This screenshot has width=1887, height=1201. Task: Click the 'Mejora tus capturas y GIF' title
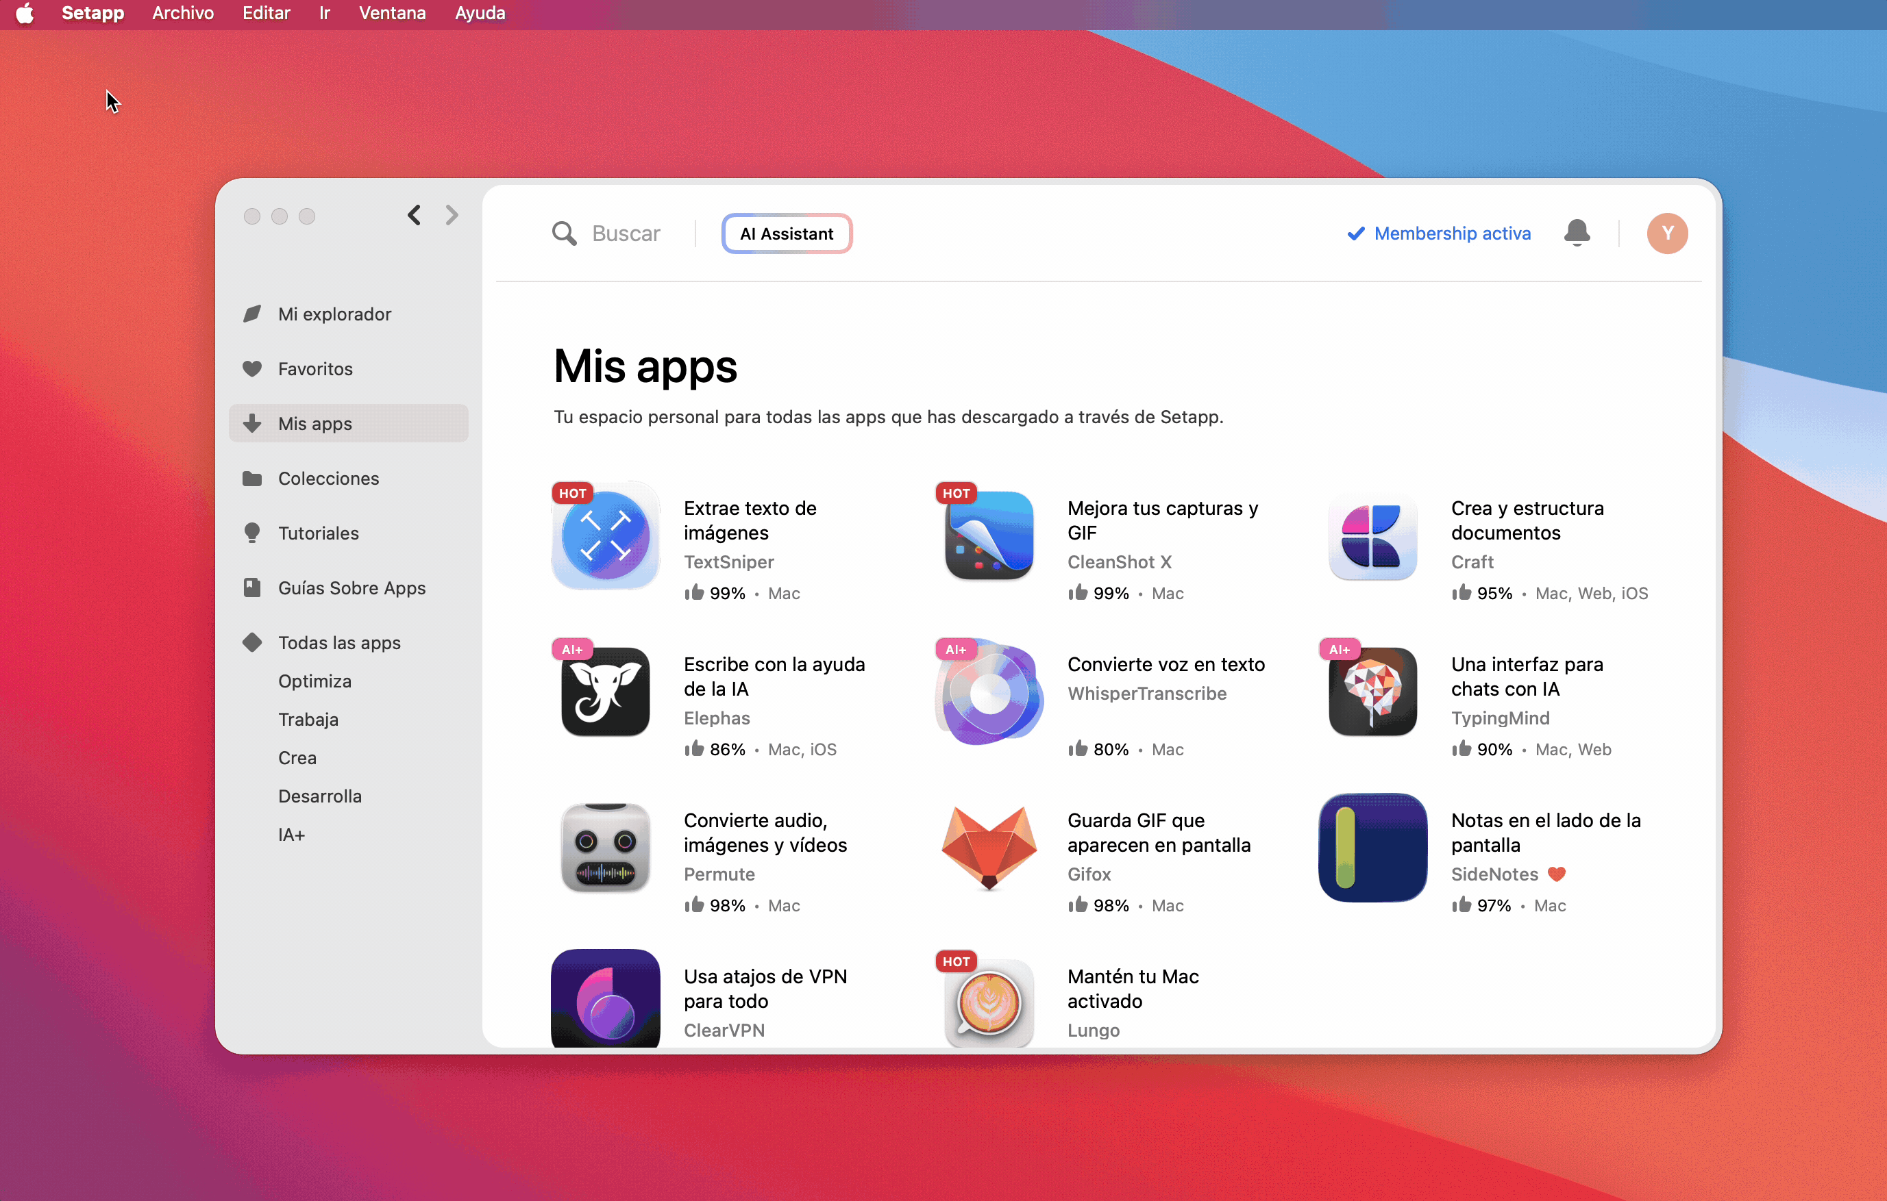[1163, 520]
